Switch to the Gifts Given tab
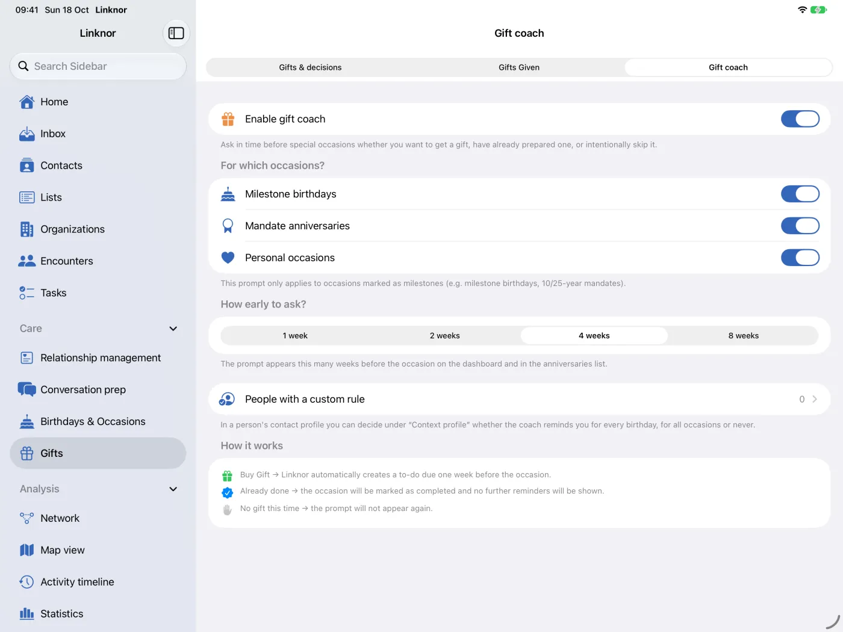The width and height of the screenshot is (843, 632). point(519,67)
